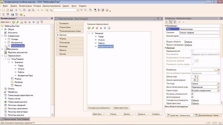The height and width of the screenshot is (125, 223).
Task: Click scroll-down arrow of configuration tree
Action: (52, 115)
